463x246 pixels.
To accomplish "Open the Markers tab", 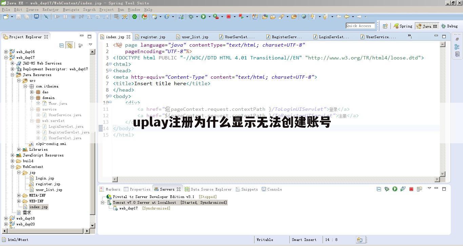I will (x=110, y=189).
